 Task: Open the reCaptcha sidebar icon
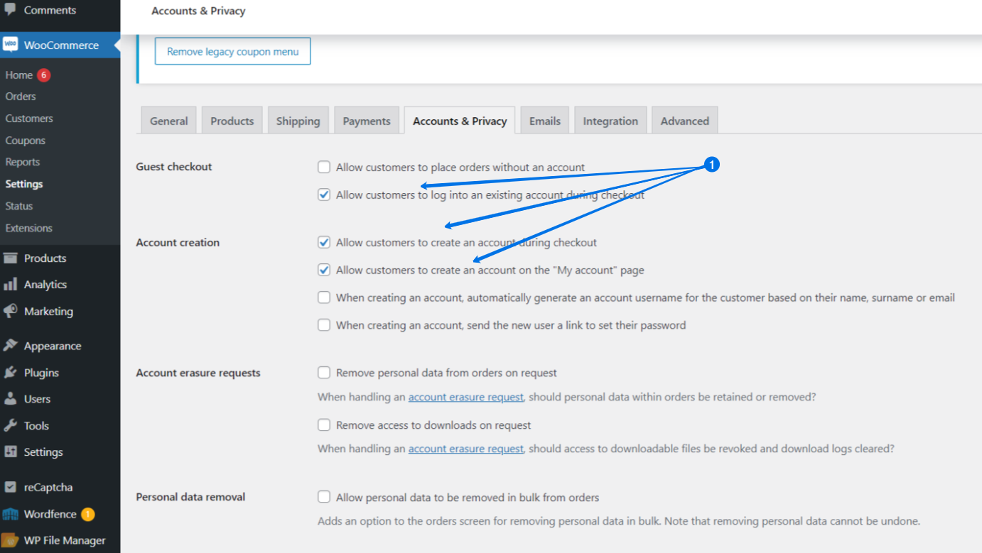coord(11,487)
